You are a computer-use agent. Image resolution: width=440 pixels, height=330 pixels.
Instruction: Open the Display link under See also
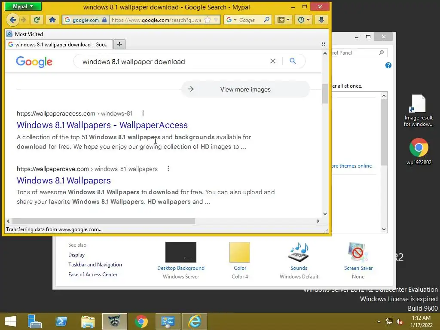(x=76, y=255)
